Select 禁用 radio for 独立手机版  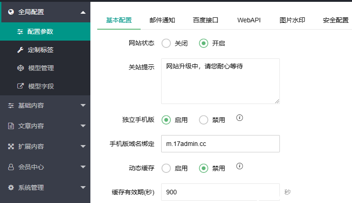204,120
